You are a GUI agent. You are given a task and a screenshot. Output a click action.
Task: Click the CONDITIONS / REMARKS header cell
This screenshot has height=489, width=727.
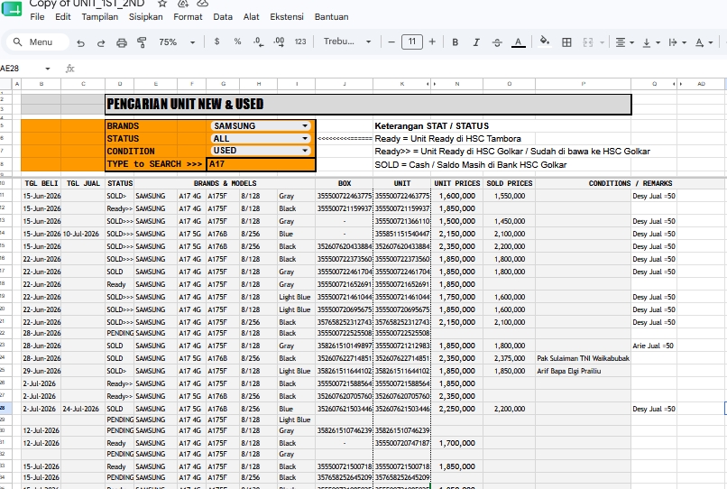click(x=630, y=183)
